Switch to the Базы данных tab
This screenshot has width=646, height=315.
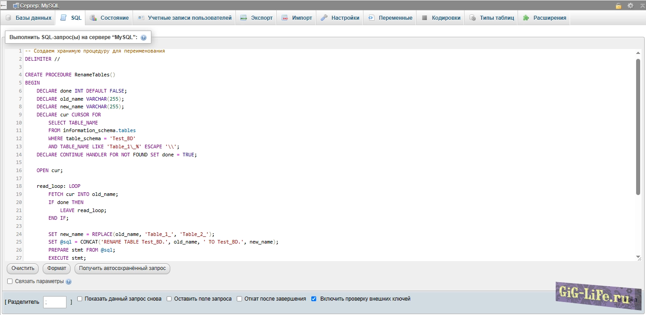[x=28, y=18]
